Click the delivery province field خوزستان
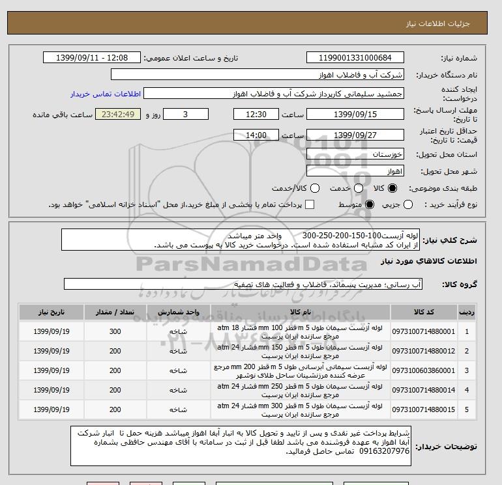Screen dimensions: 502x485 (x=355, y=154)
